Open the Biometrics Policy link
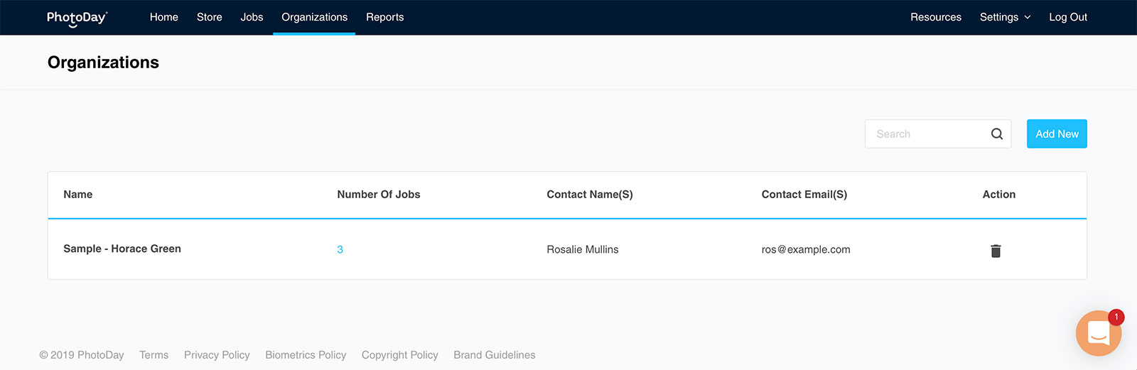The width and height of the screenshot is (1137, 370). (306, 355)
